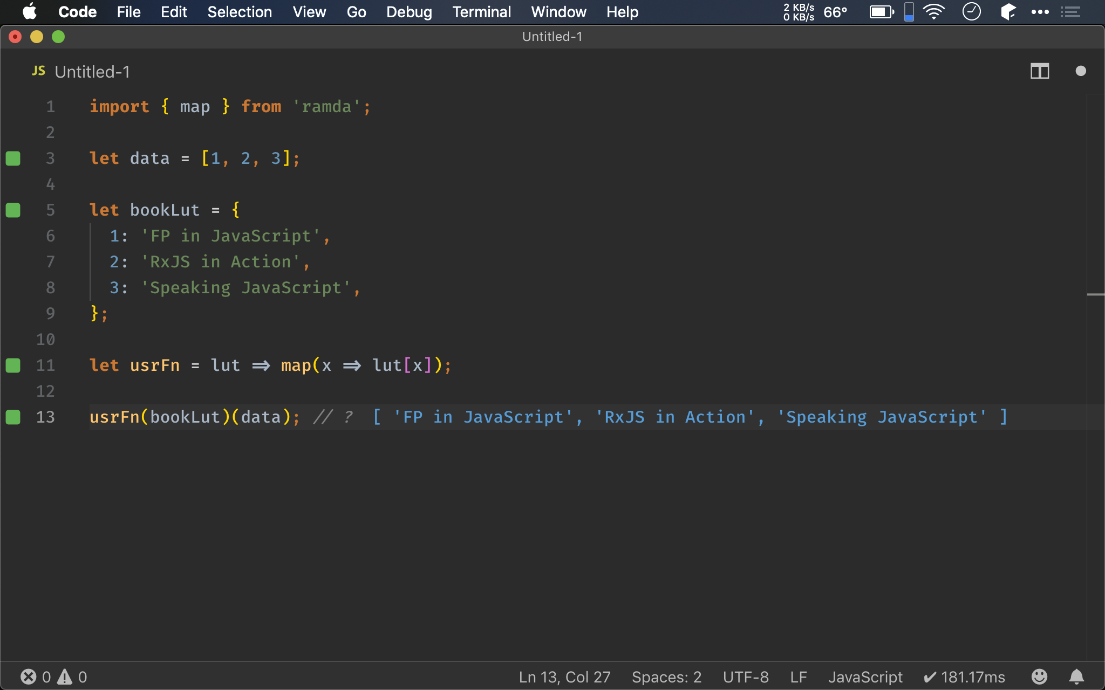Open the Selection menu

tap(240, 12)
